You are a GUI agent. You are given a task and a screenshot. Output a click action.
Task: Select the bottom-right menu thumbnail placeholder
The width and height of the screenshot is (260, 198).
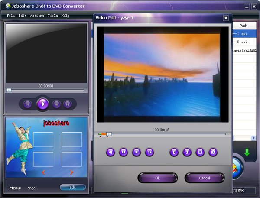coord(71,159)
